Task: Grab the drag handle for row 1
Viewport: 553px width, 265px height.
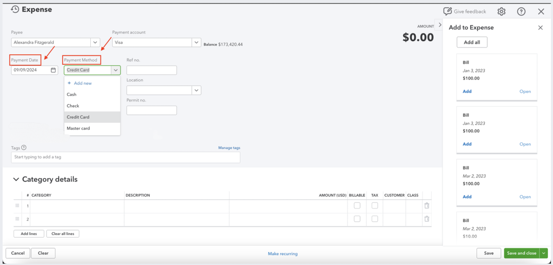Action: (17, 206)
